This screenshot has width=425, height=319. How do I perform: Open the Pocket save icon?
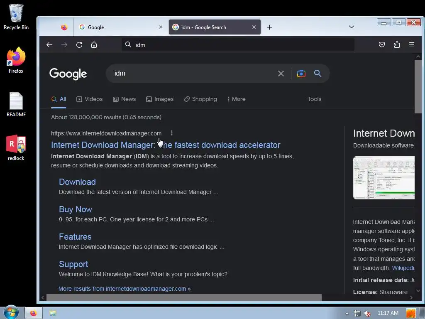coord(382,44)
